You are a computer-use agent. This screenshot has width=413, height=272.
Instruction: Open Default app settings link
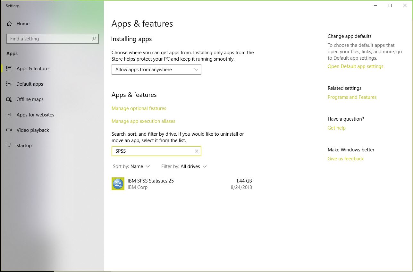(x=355, y=66)
